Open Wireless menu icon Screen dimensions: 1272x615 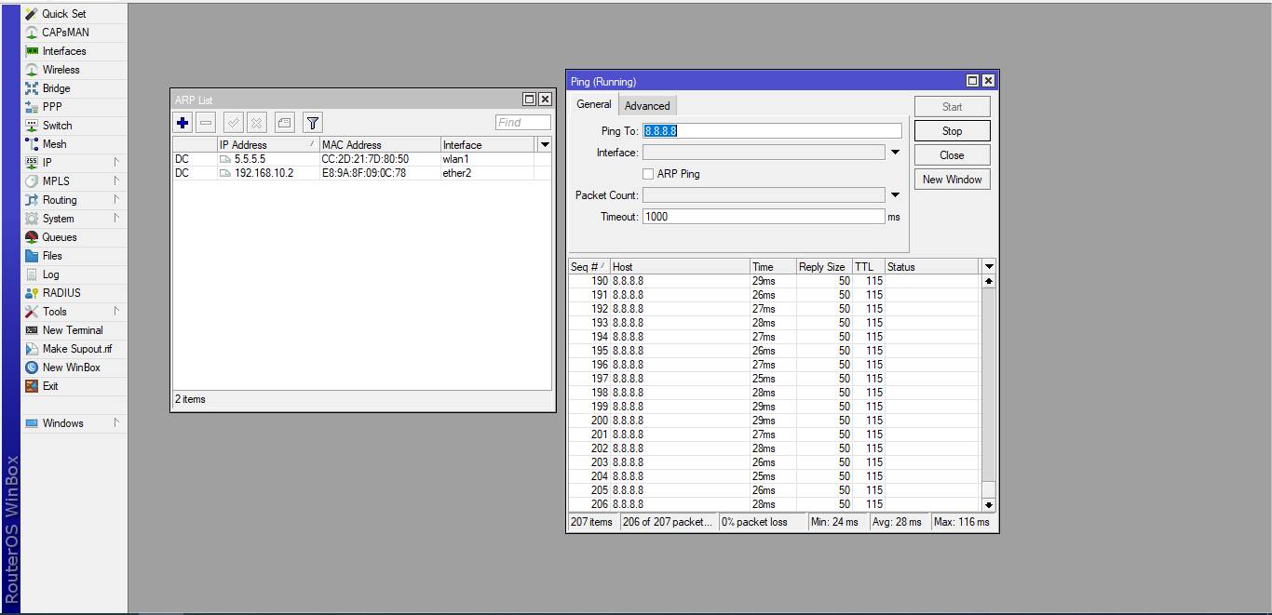(32, 70)
